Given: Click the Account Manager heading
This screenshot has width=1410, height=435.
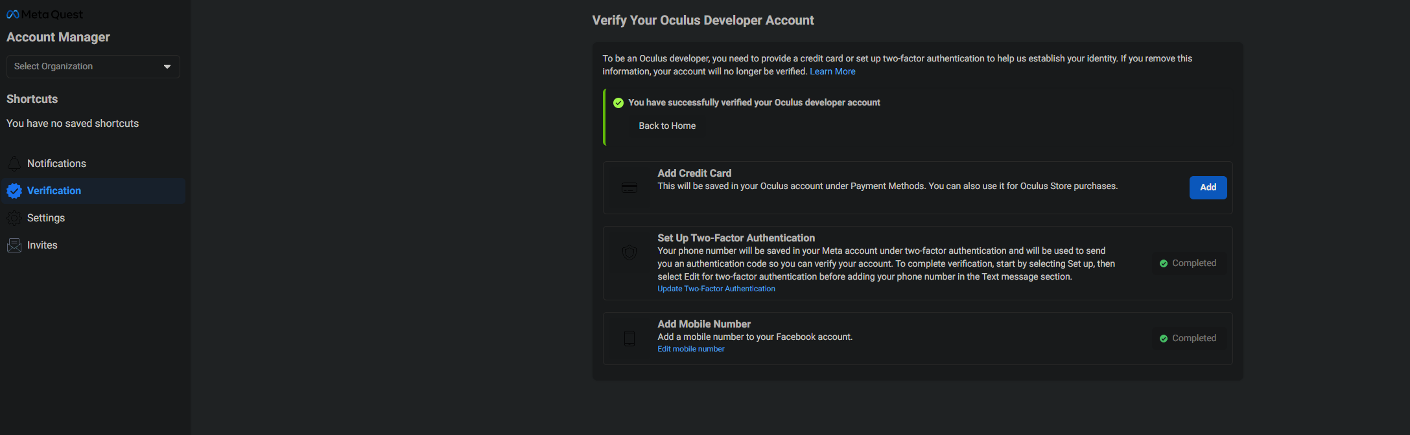Looking at the screenshot, I should point(58,38).
